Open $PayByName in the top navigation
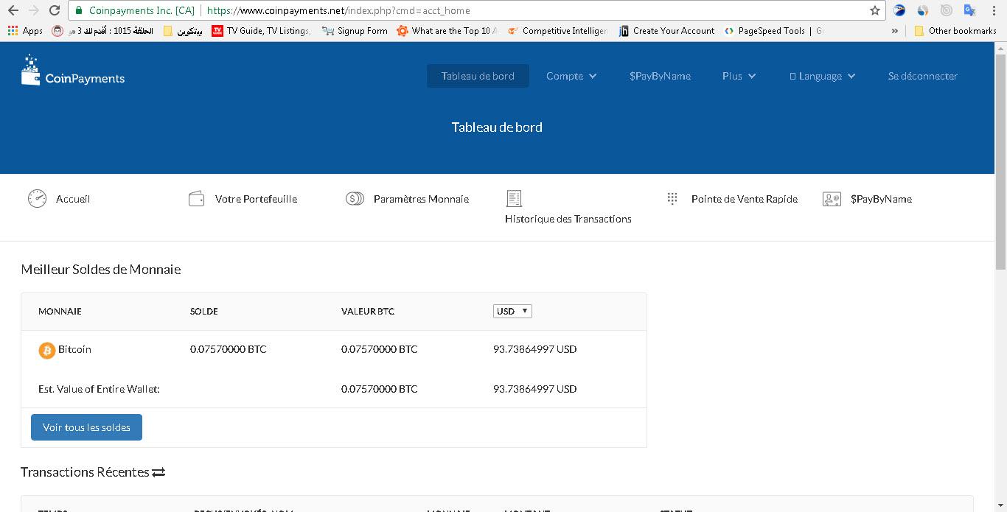 (660, 76)
